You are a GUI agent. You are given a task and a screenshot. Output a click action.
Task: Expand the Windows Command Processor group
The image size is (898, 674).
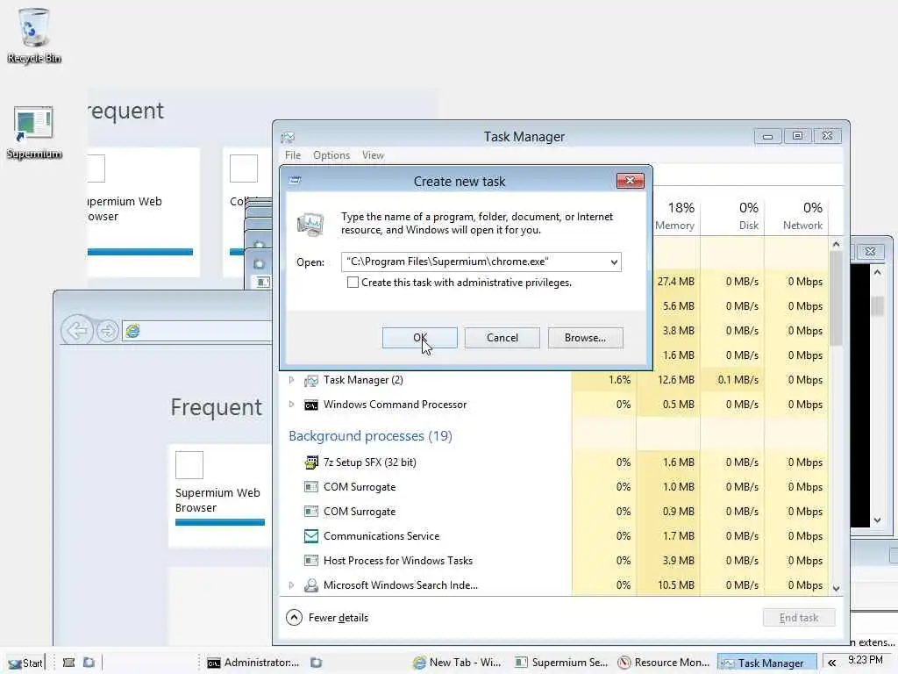[291, 405]
